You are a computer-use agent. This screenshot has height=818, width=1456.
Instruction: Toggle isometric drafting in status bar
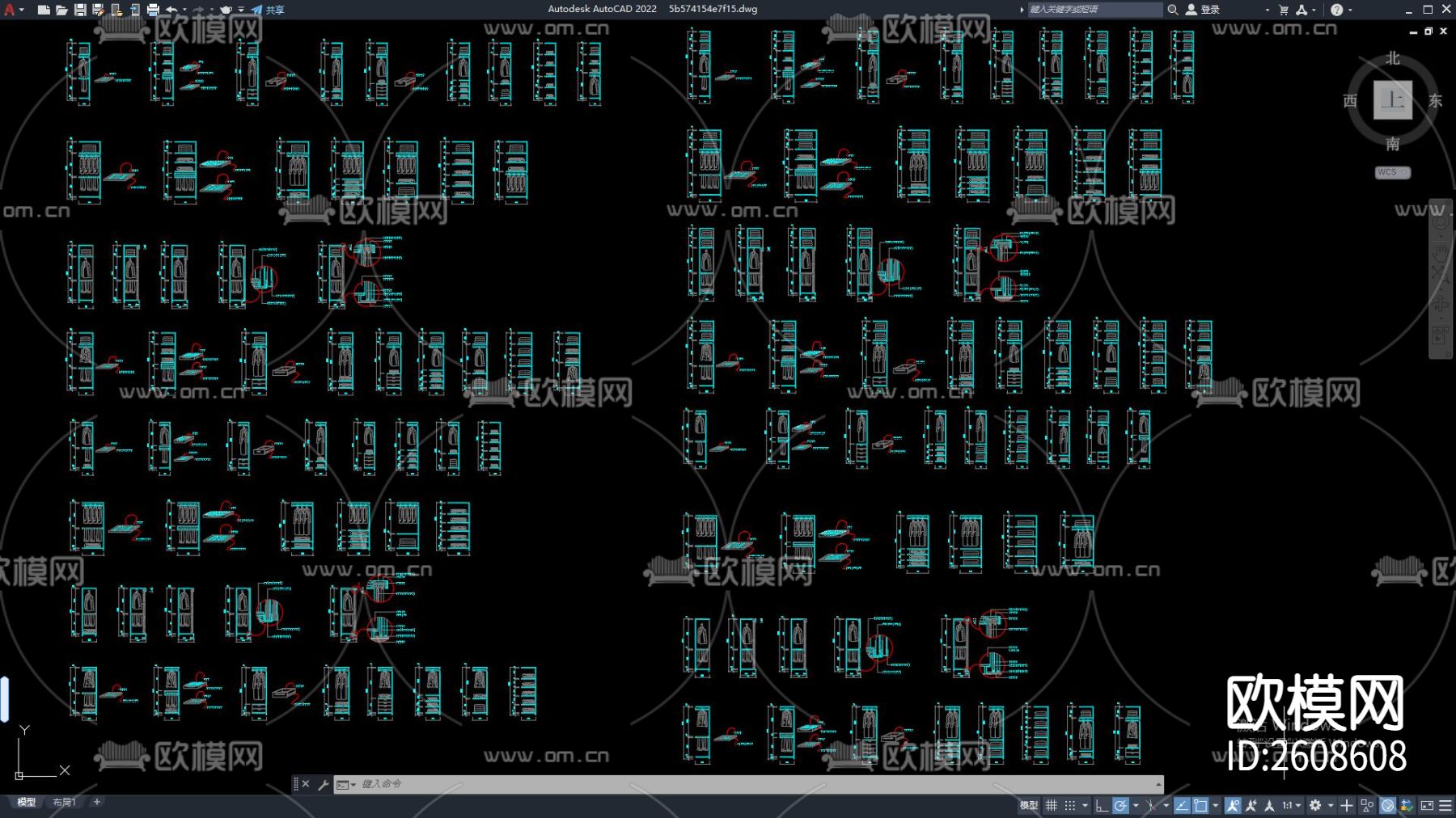click(1151, 805)
